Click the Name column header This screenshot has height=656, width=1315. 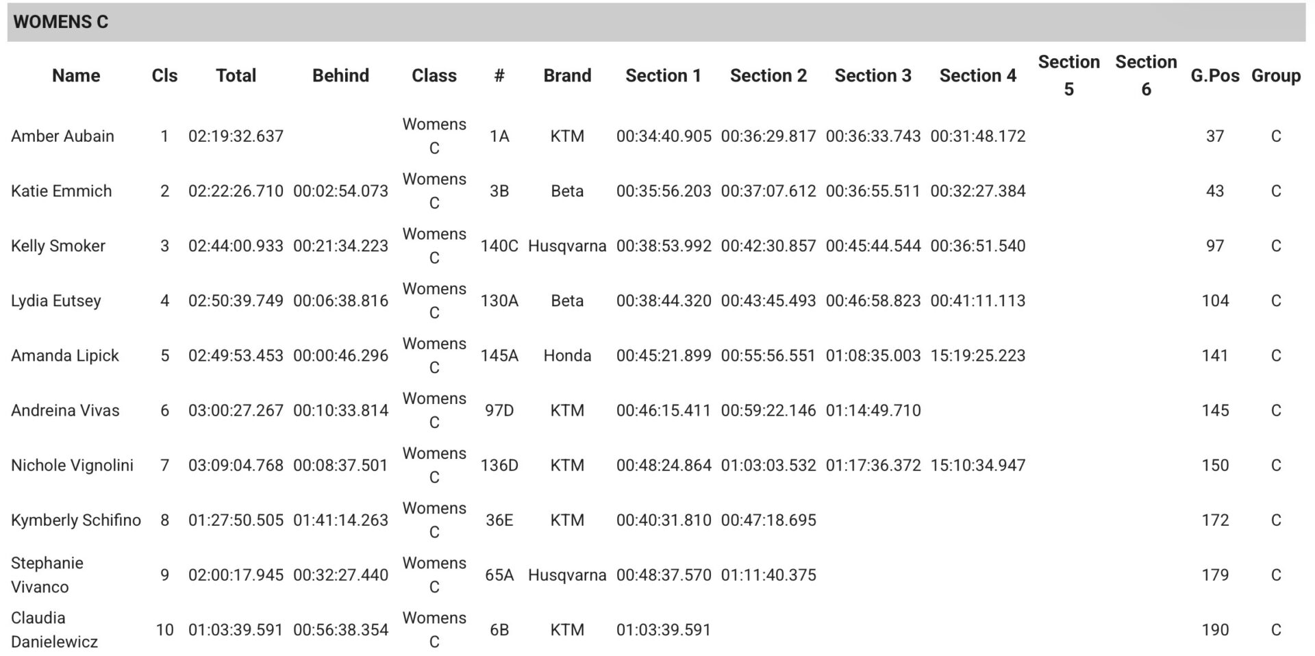pyautogui.click(x=76, y=75)
